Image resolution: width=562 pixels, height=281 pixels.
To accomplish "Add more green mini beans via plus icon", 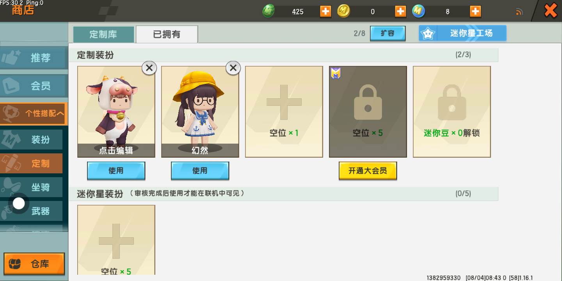I will click(x=325, y=11).
